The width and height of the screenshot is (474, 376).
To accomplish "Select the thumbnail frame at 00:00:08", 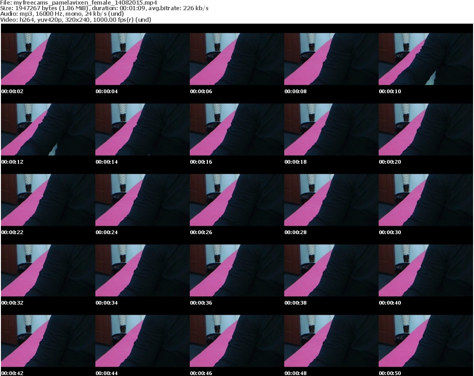I will pyautogui.click(x=331, y=59).
